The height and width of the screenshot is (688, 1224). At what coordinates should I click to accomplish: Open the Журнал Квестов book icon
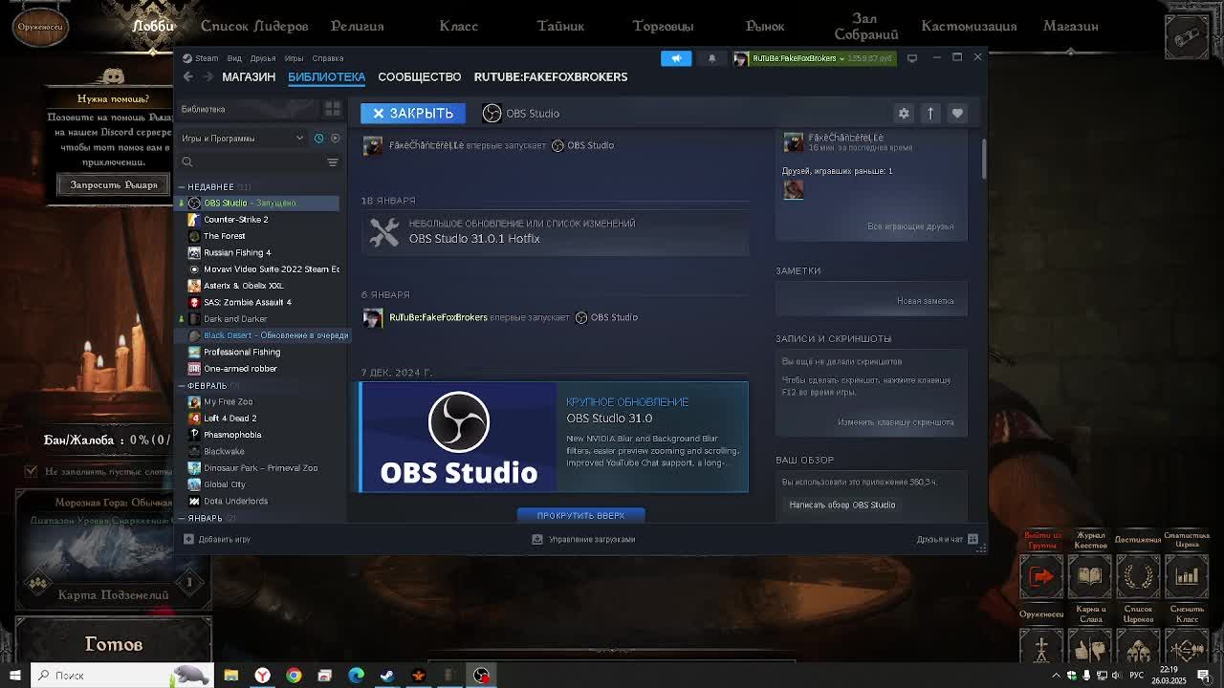[x=1089, y=576]
